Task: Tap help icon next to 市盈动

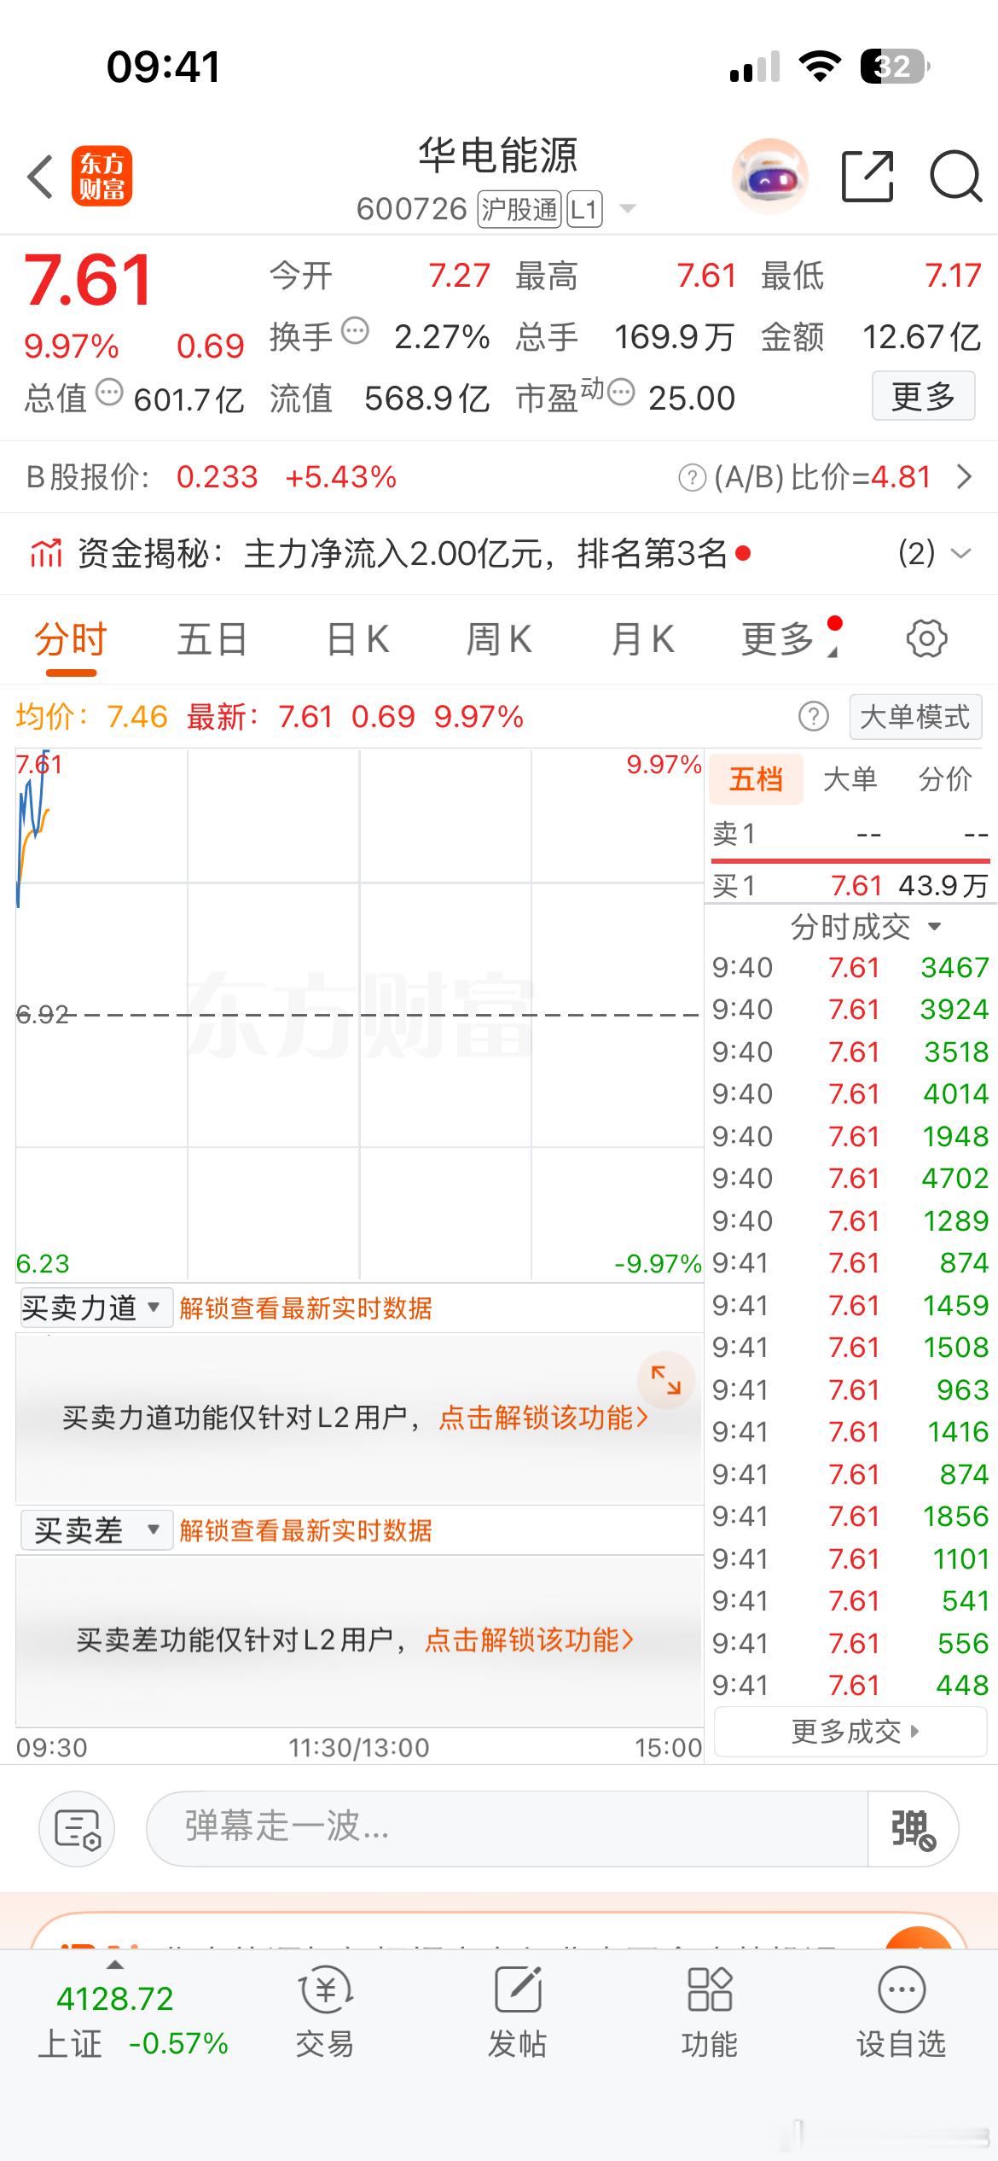Action: tap(621, 393)
